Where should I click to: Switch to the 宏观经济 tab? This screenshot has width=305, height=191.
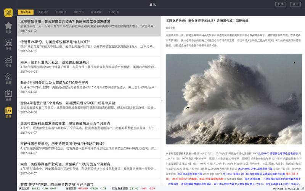point(61,12)
